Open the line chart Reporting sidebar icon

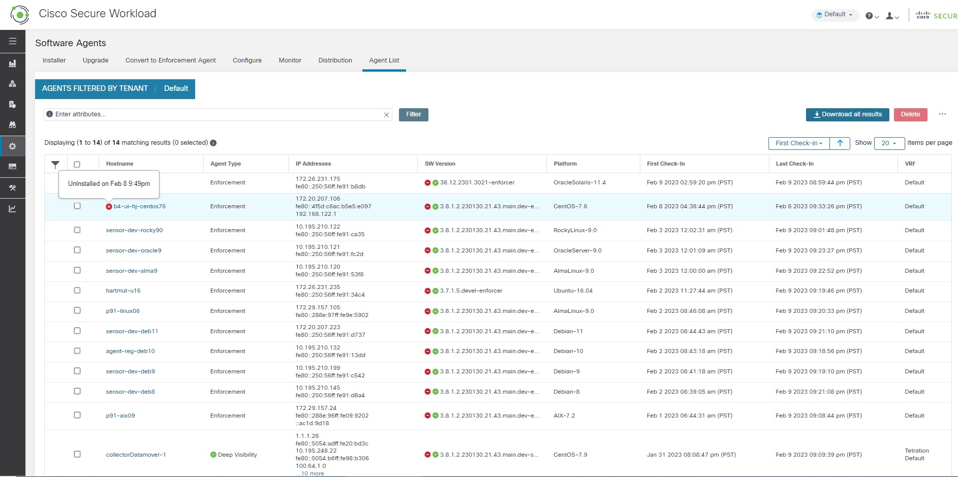point(13,209)
